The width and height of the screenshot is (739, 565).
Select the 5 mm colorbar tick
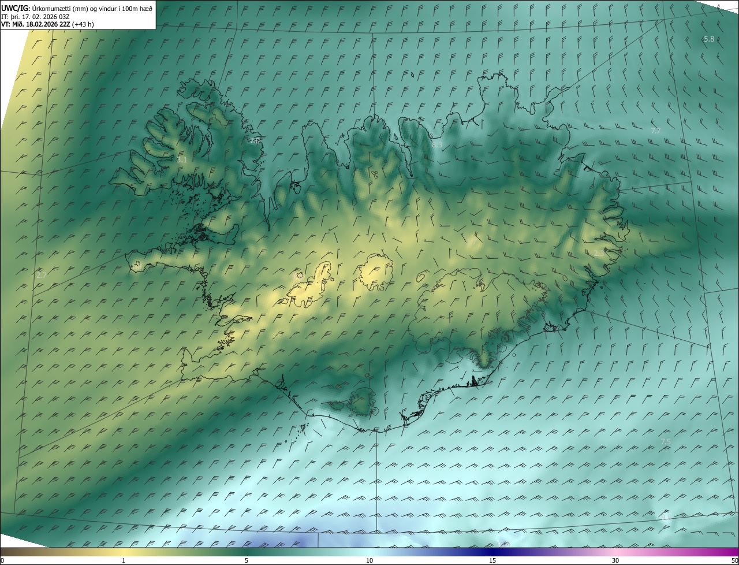[x=247, y=560]
